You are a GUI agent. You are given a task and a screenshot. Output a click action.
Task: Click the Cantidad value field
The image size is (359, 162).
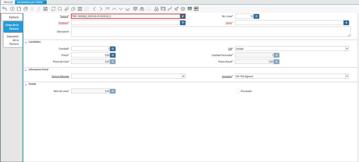[x=91, y=49]
